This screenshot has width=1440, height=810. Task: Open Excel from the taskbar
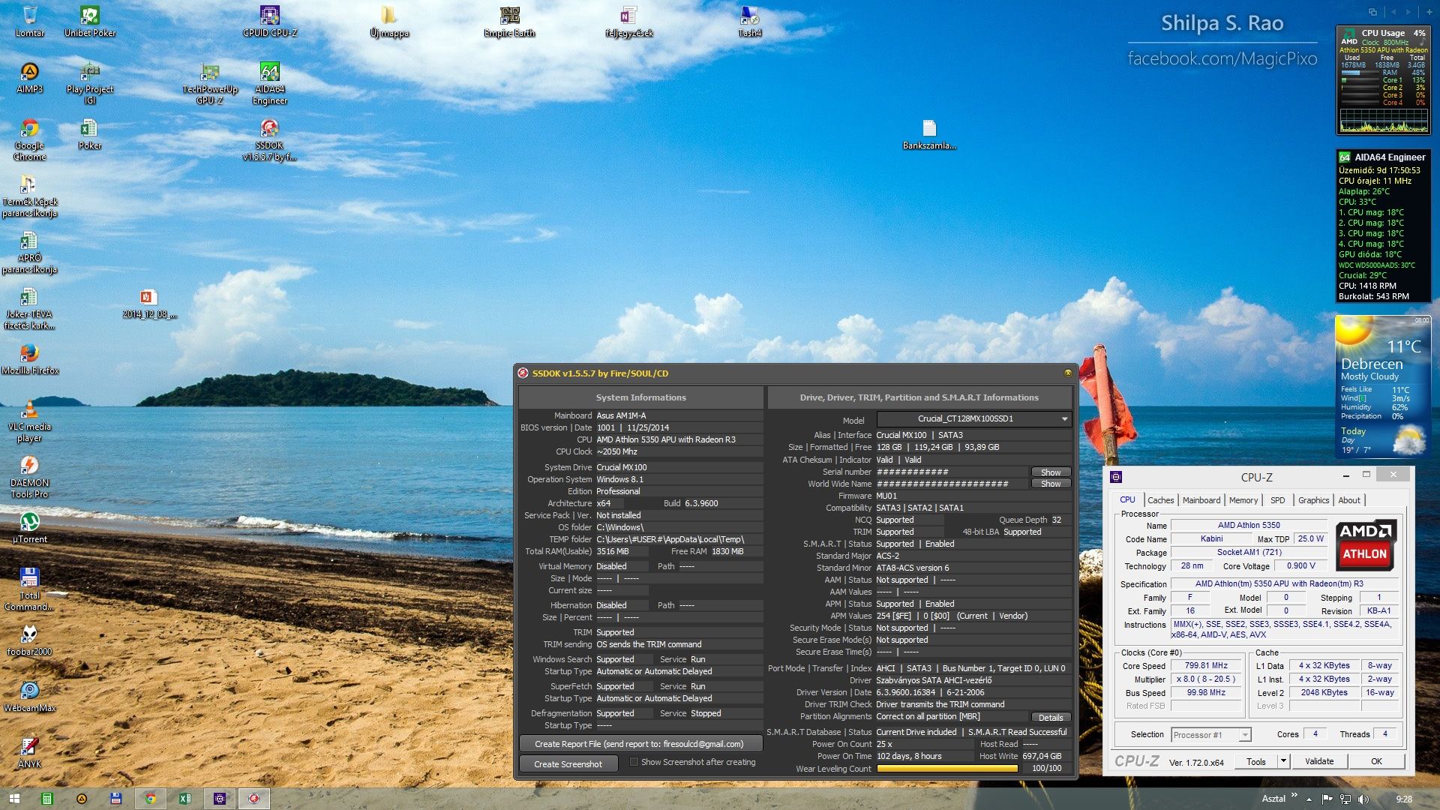click(x=185, y=799)
